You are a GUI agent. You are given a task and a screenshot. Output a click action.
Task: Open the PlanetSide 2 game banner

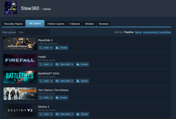click(x=20, y=44)
